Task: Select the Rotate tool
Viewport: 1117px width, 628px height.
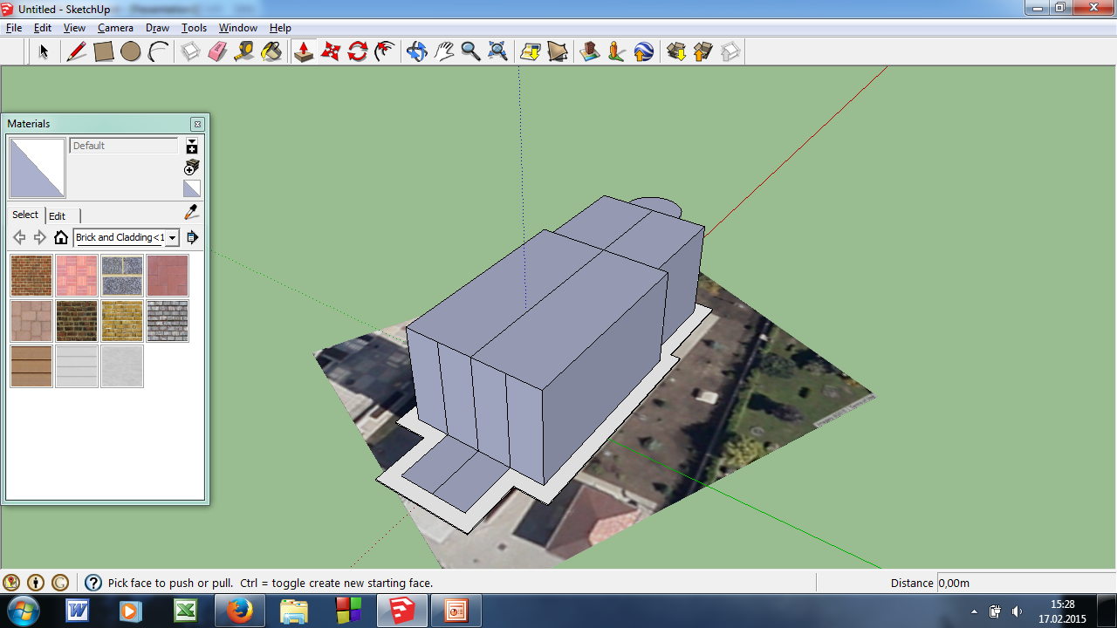Action: (357, 51)
